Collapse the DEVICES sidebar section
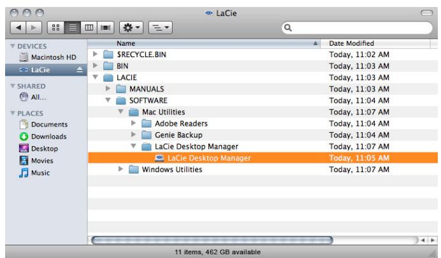 [6, 46]
